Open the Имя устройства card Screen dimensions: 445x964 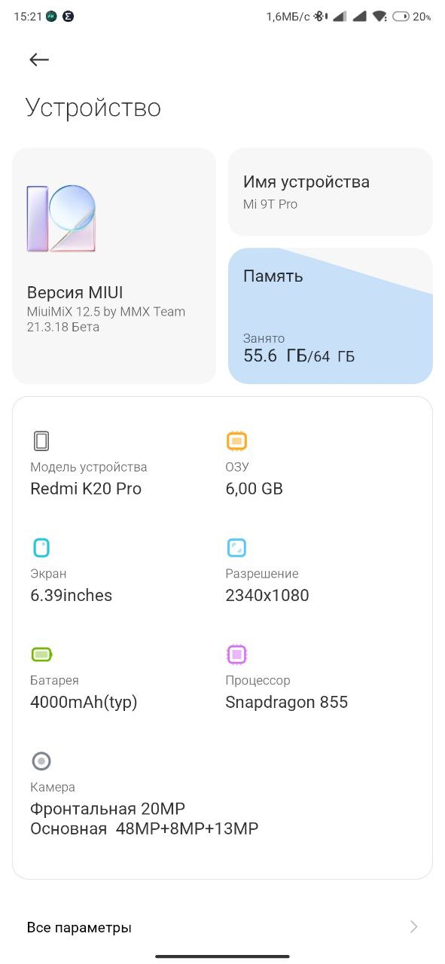click(x=331, y=192)
